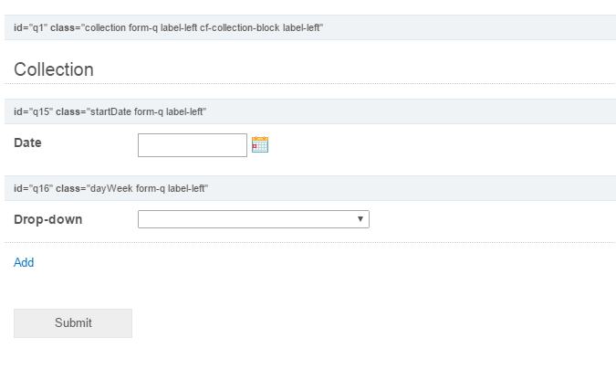The height and width of the screenshot is (380, 616).
Task: Click the Date field label
Action: click(27, 142)
